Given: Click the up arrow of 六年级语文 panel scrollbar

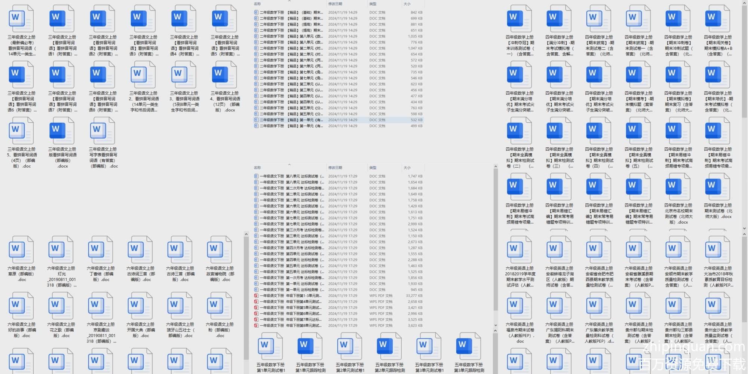Looking at the screenshot, I should tap(246, 234).
